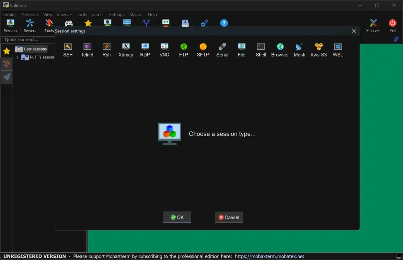This screenshot has width=403, height=260.
Task: Confirm with the OK button
Action: 177,217
